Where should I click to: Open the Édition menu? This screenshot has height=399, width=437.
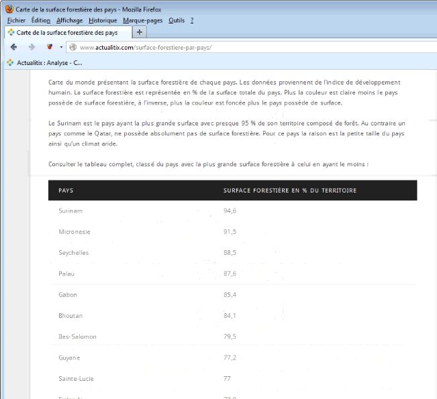pos(41,20)
